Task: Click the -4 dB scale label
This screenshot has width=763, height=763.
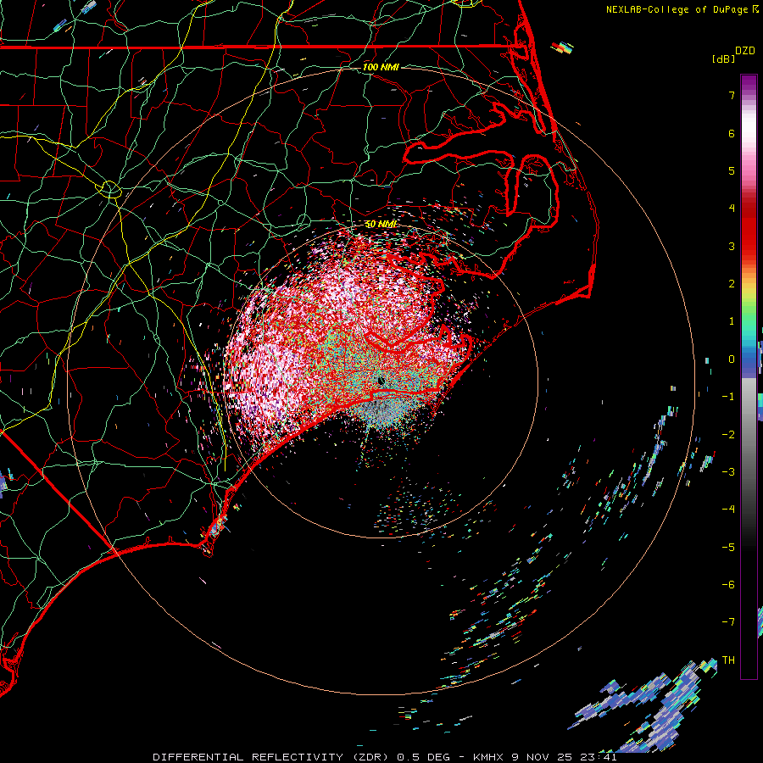Action: tap(728, 510)
